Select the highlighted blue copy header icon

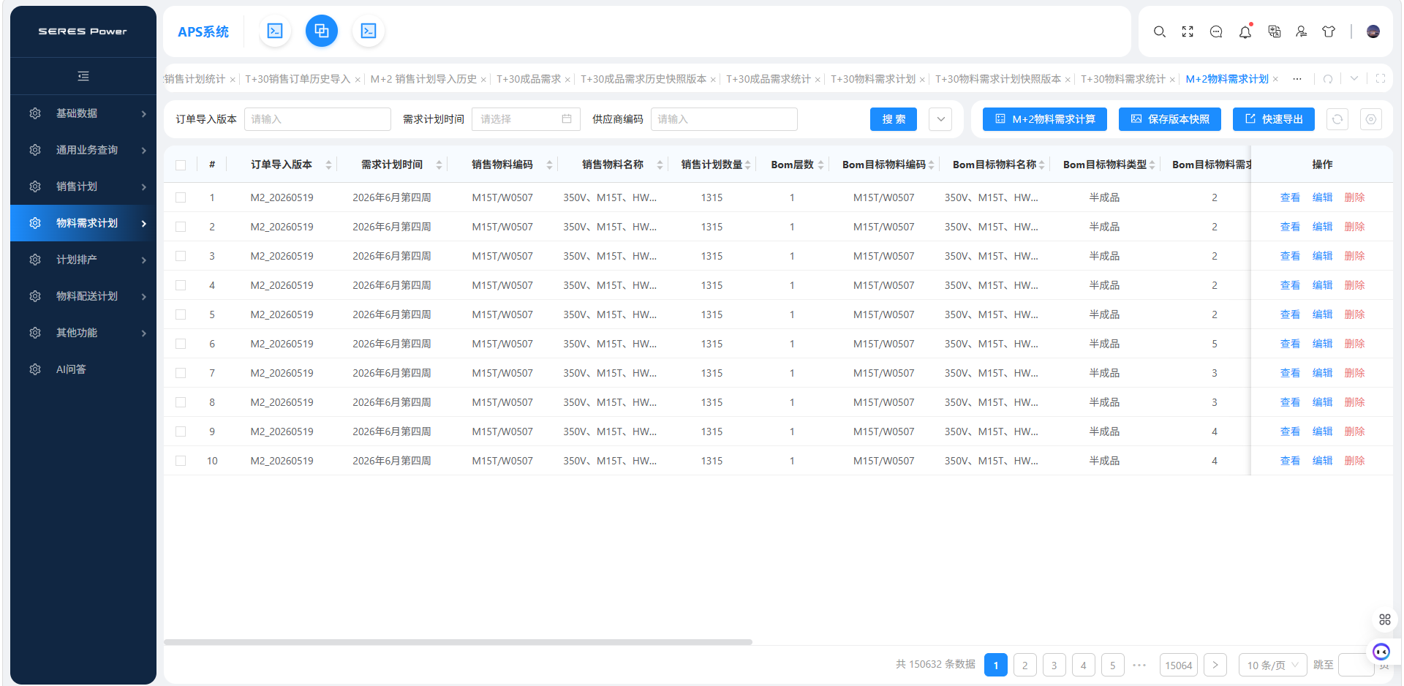[x=322, y=31]
